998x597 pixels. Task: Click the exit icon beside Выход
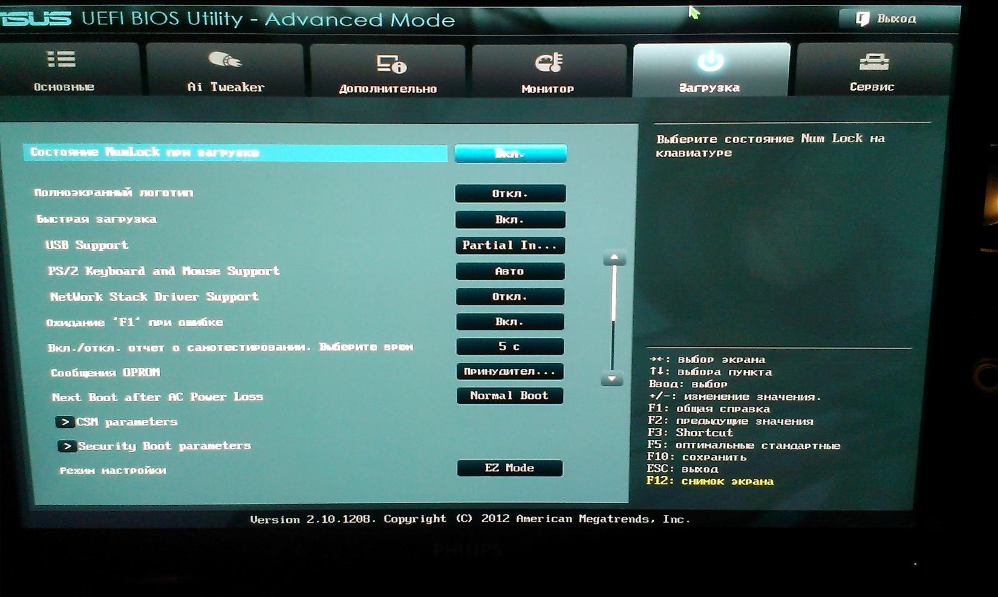(x=863, y=19)
